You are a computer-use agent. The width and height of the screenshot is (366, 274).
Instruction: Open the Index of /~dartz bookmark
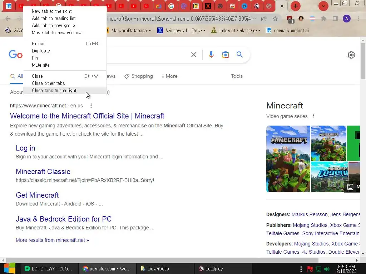click(235, 31)
